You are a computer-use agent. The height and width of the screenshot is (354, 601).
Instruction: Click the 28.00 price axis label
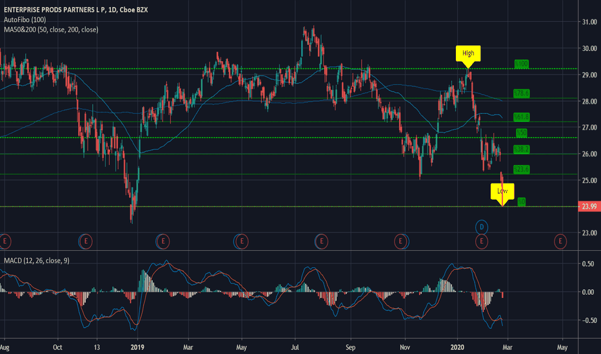click(x=589, y=102)
